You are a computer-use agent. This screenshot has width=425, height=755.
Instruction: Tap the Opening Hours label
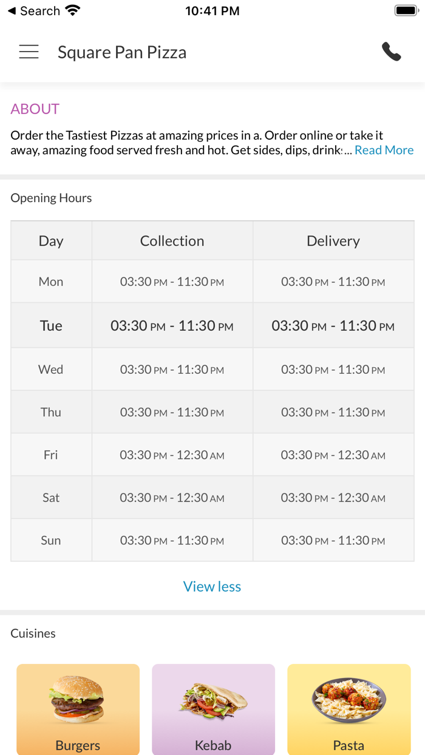(51, 198)
